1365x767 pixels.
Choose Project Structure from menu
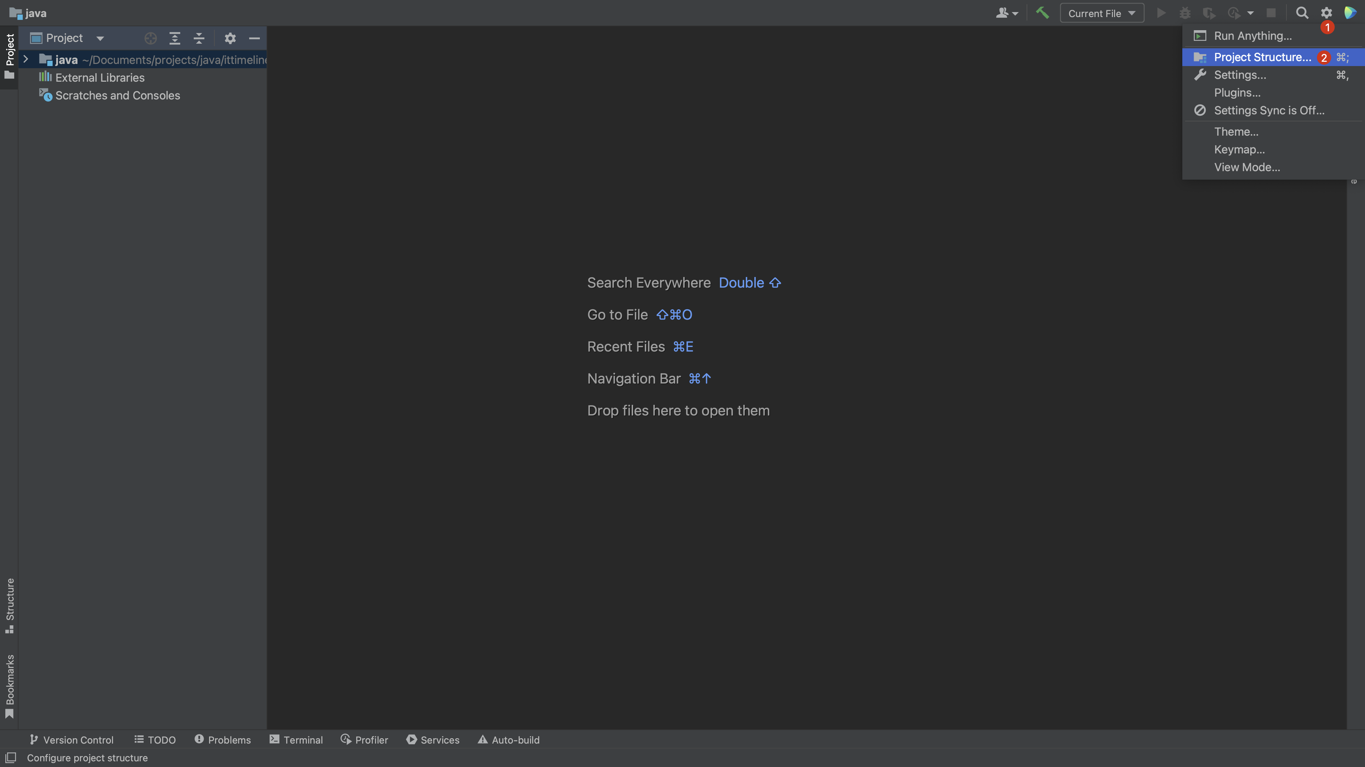pos(1273,57)
